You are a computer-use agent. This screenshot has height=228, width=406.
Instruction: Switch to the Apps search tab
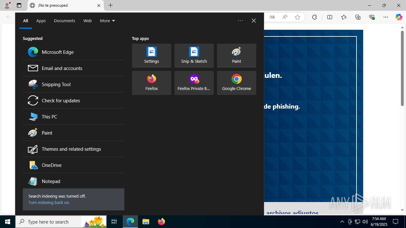[41, 21]
